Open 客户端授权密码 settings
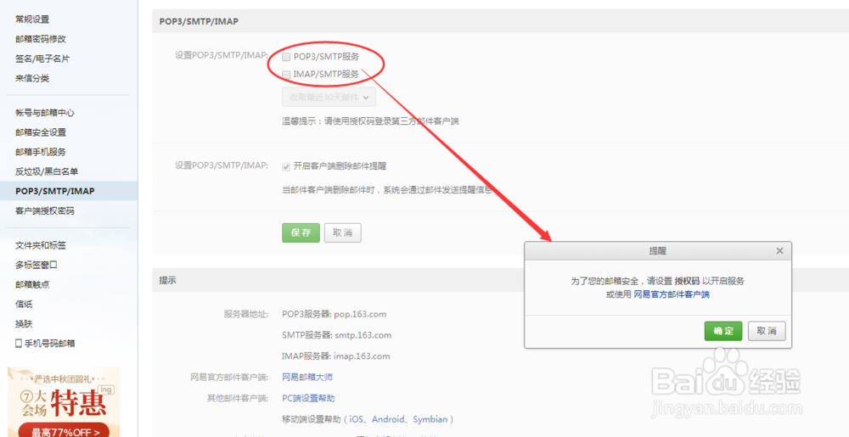Viewport: 849px width, 437px height. 45,211
